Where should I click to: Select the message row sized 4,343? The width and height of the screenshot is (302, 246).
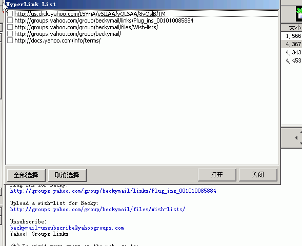point(292,52)
